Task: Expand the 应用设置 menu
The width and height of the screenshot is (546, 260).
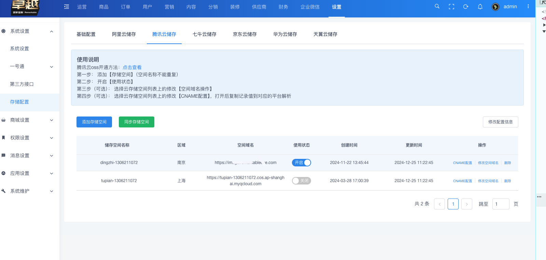Action: (52, 174)
